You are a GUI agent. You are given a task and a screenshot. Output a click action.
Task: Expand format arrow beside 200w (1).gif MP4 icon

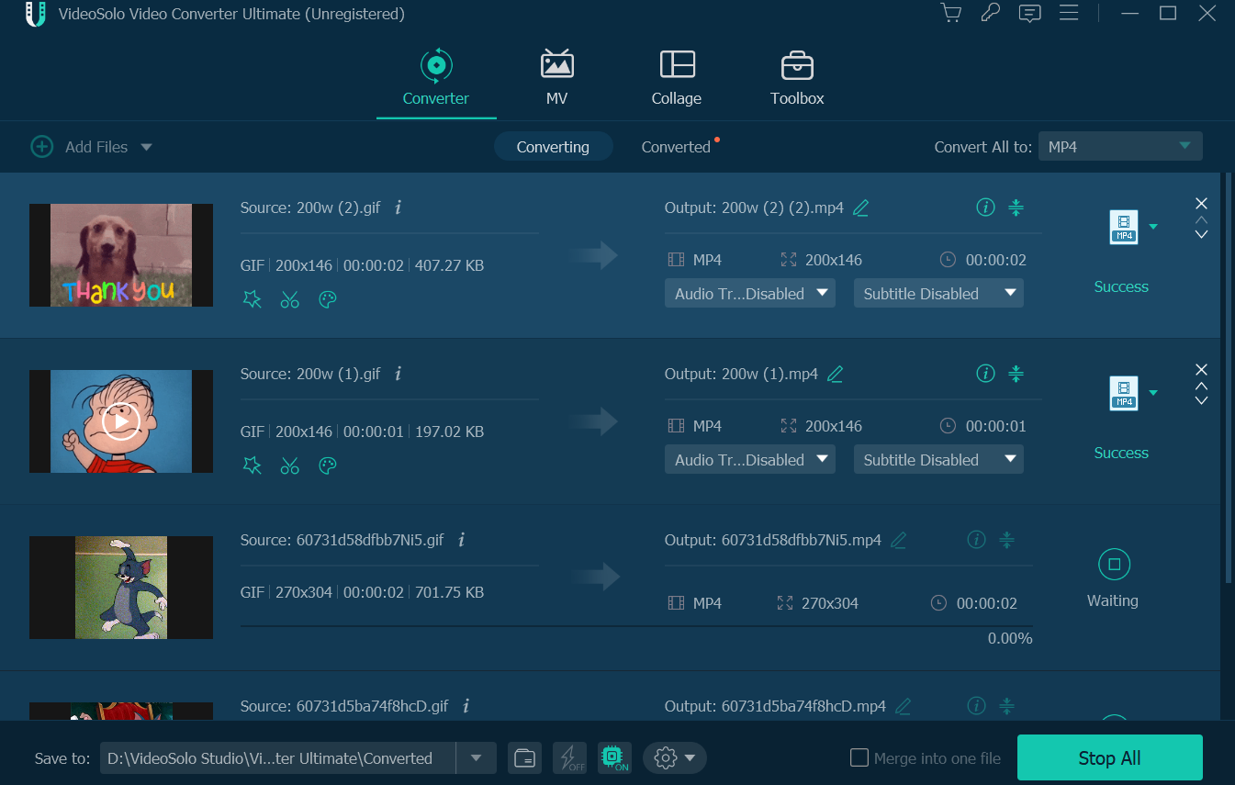click(x=1153, y=393)
